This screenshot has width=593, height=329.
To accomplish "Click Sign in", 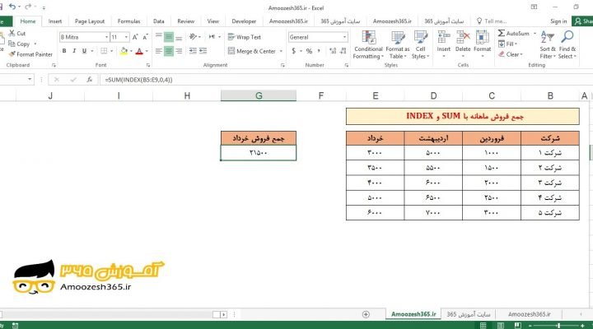I will pos(558,21).
